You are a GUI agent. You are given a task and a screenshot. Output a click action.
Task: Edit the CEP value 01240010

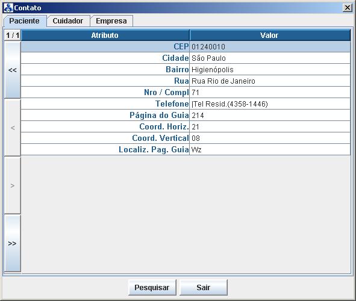(270, 47)
